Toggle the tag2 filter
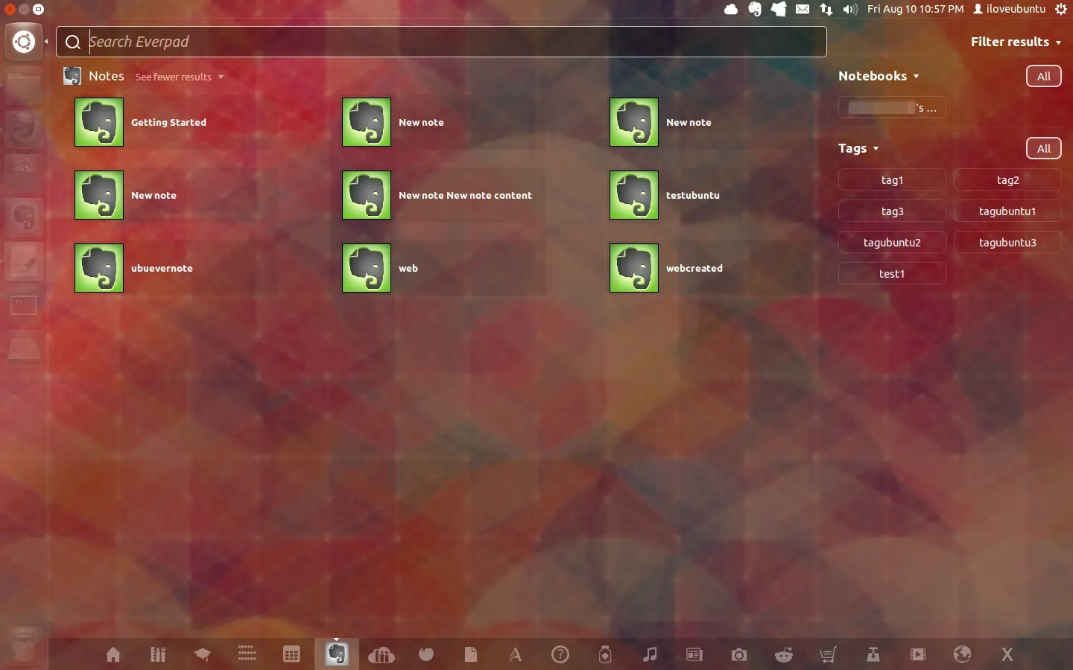 pyautogui.click(x=1007, y=180)
